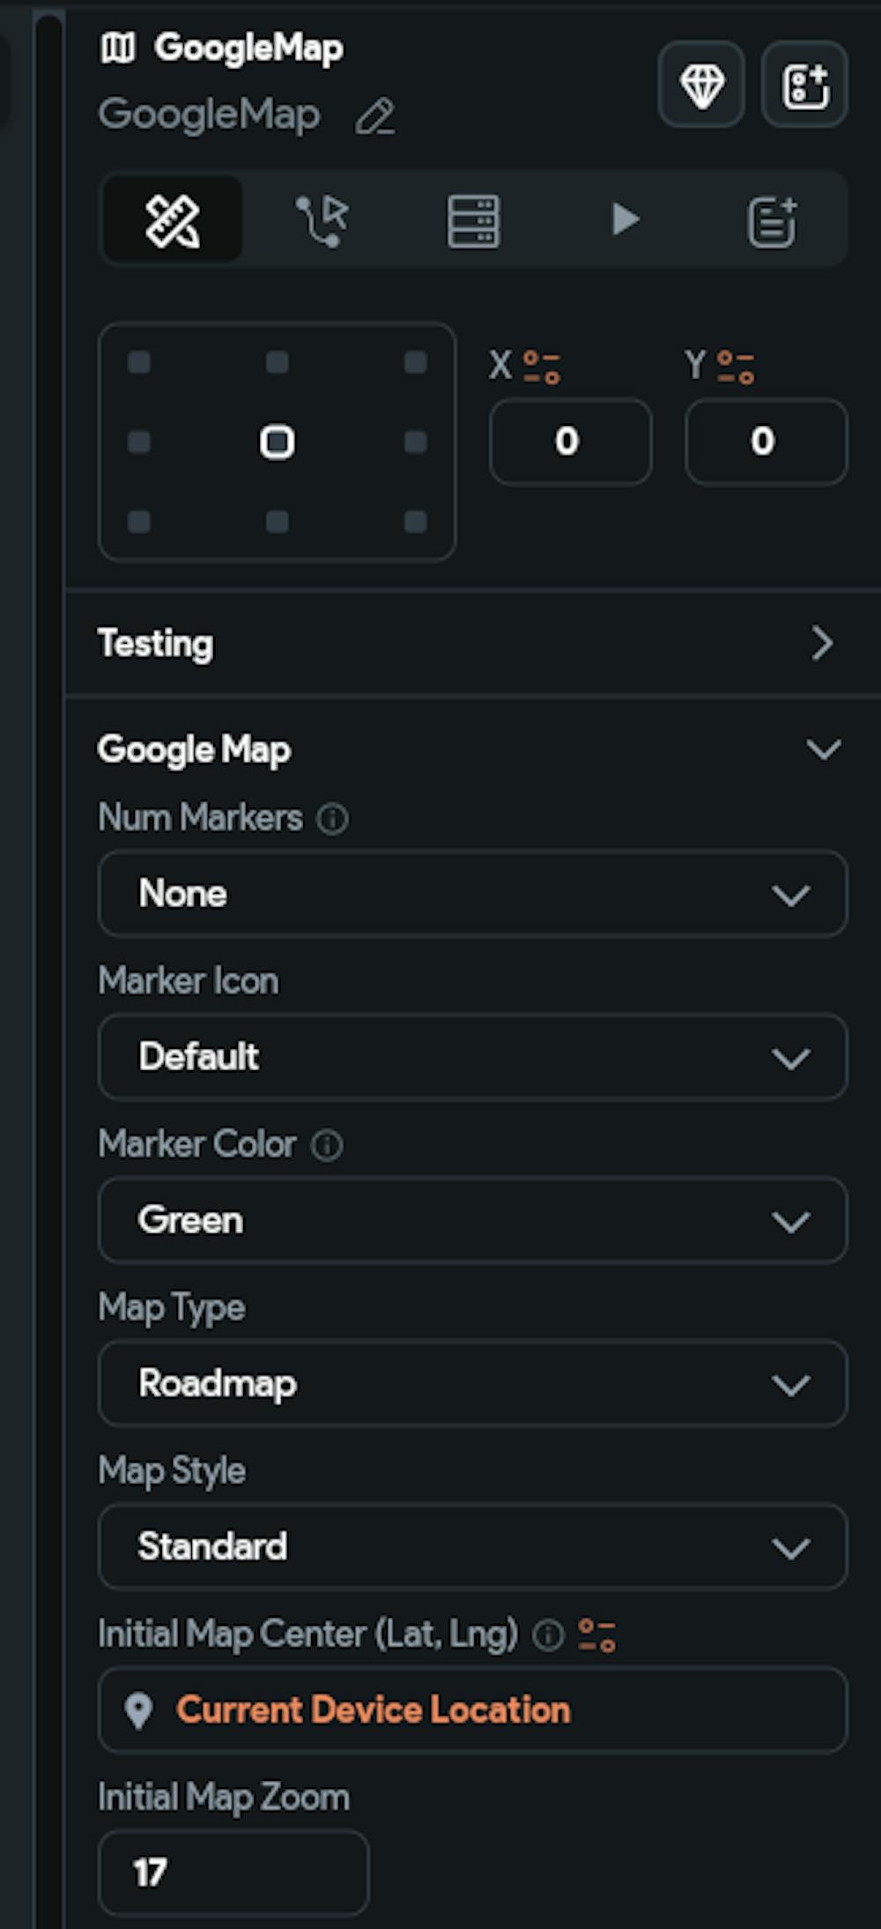The height and width of the screenshot is (1929, 881).
Task: Click the Initial Map Zoom input field
Action: (x=233, y=1873)
